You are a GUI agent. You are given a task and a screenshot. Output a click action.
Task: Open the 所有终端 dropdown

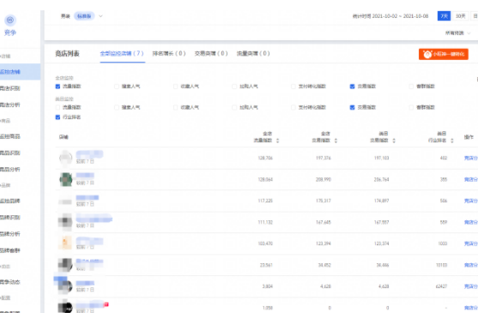(x=457, y=33)
